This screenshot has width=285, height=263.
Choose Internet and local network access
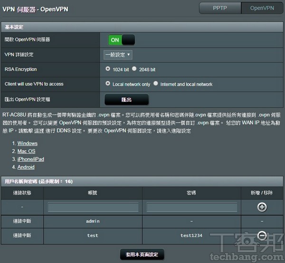pos(156,84)
